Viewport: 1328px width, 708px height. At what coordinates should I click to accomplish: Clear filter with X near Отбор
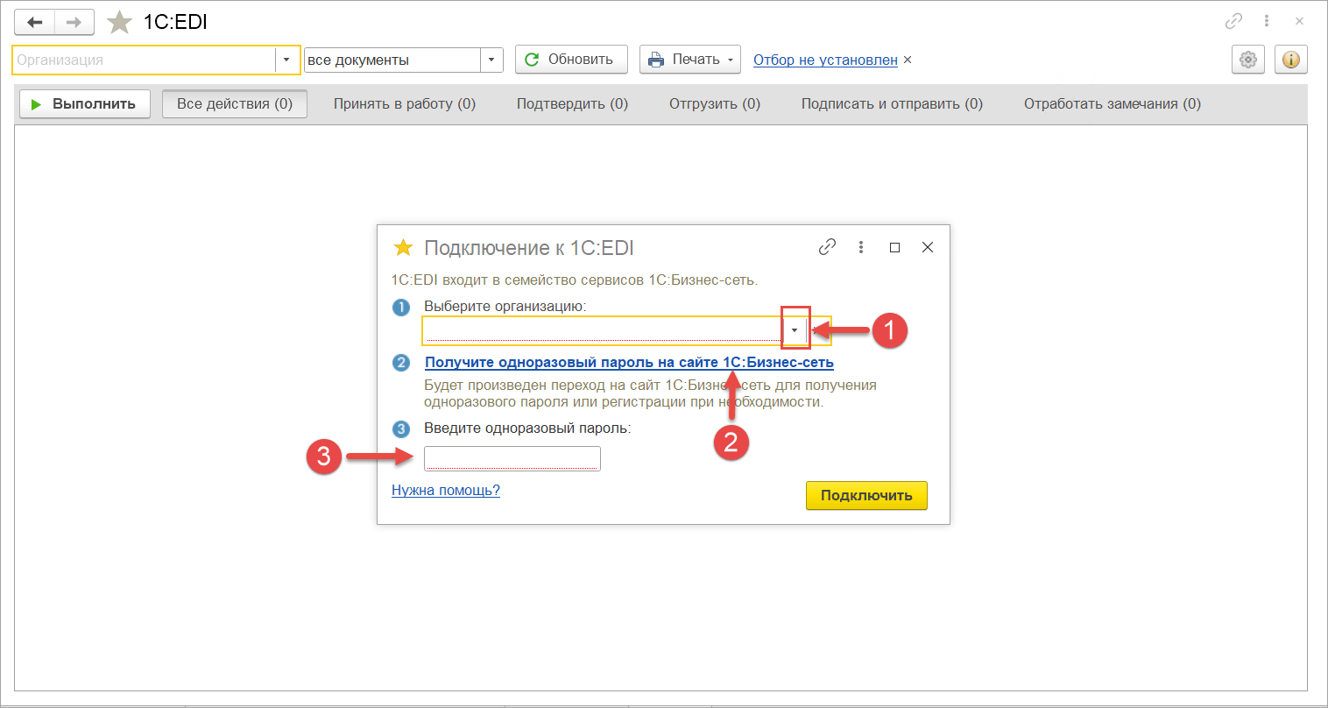pos(908,60)
